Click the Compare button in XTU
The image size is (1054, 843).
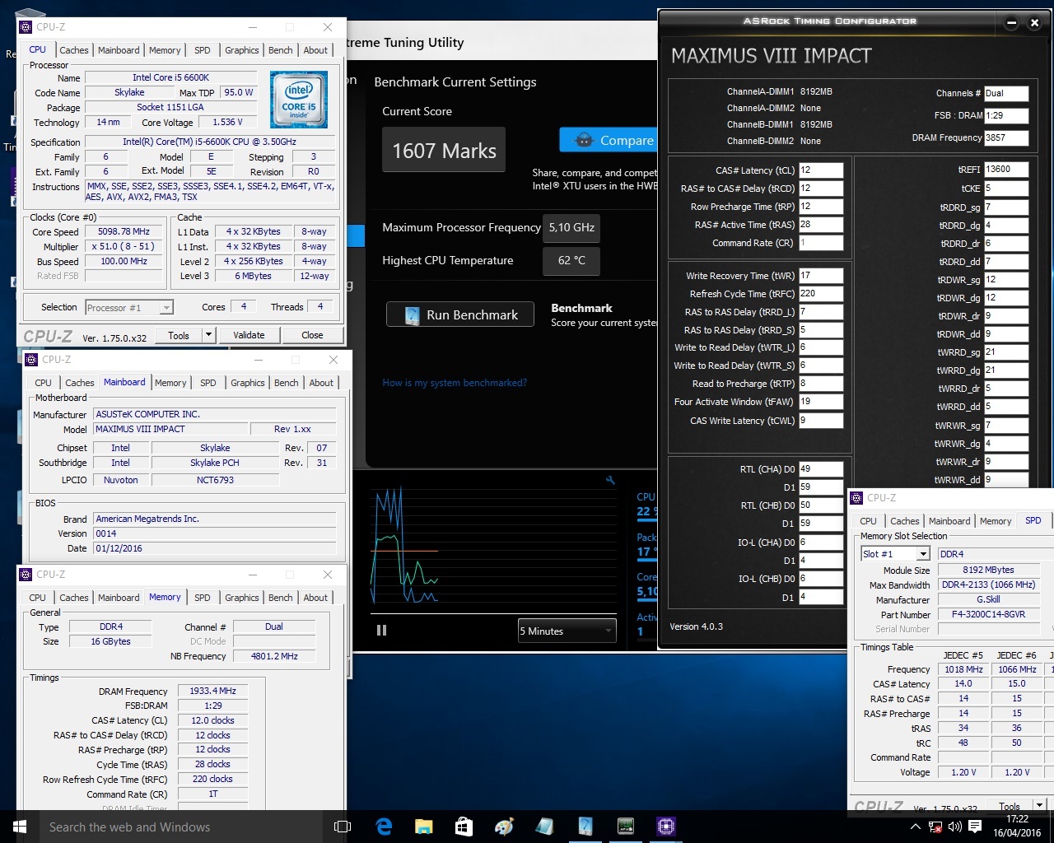[608, 140]
